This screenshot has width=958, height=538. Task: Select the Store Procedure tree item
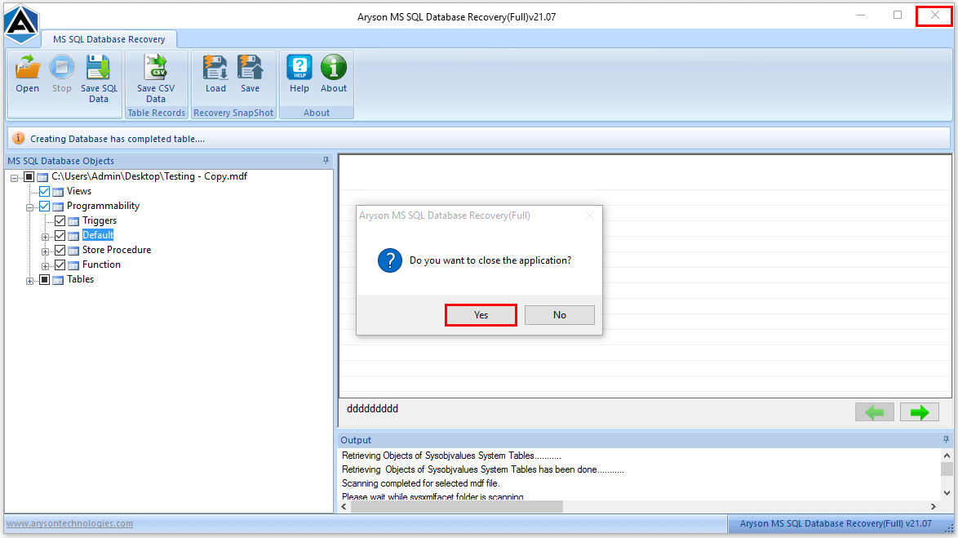click(117, 250)
